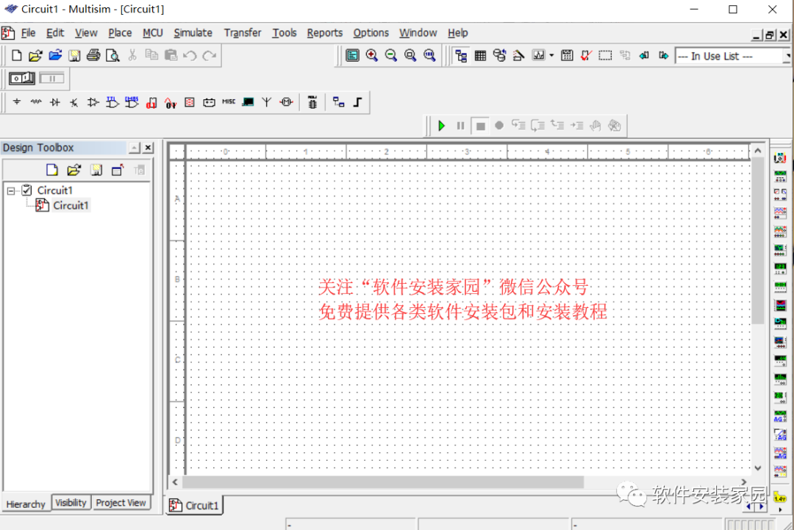Open the Grapher view
The width and height of the screenshot is (794, 530).
(537, 56)
